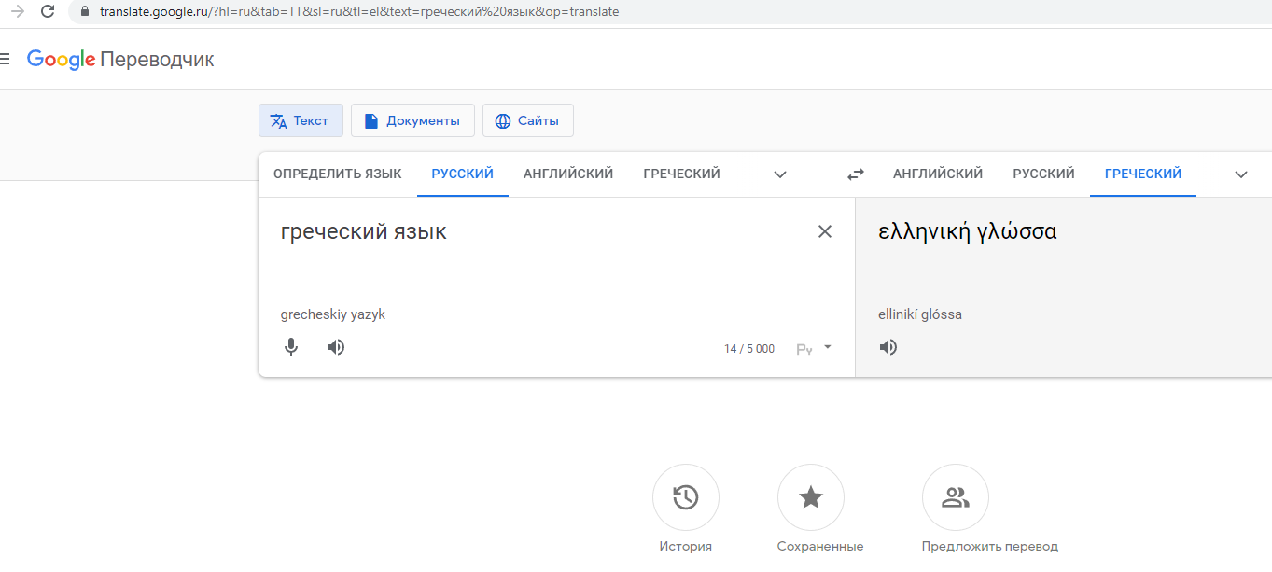Select Английский as target language

tap(938, 174)
